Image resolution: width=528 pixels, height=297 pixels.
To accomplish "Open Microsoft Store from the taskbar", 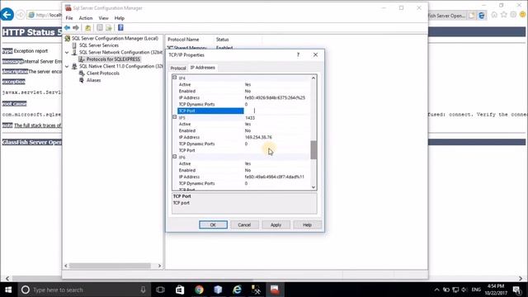I will click(180, 290).
